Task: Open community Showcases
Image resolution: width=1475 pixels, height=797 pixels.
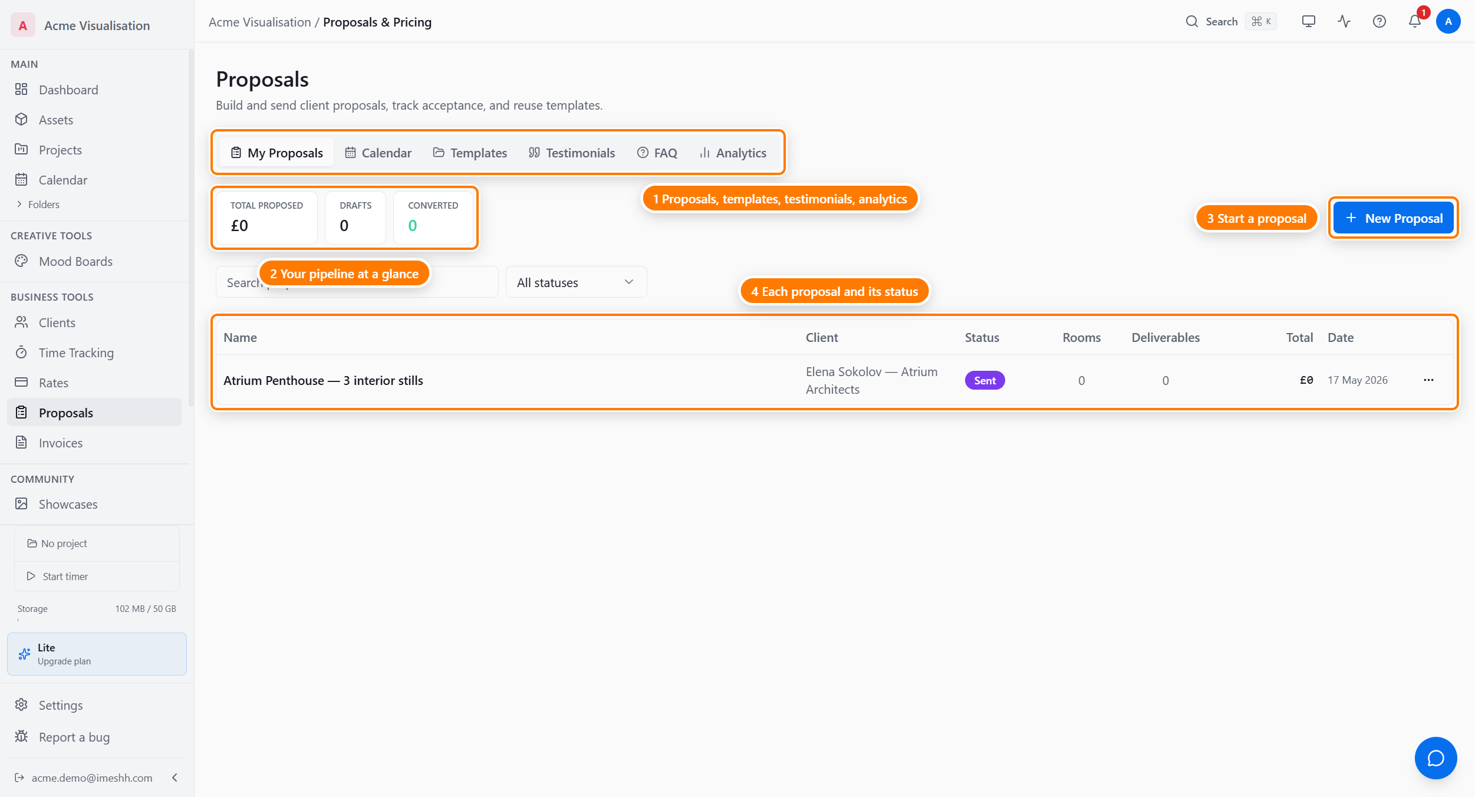Action: 94,504
